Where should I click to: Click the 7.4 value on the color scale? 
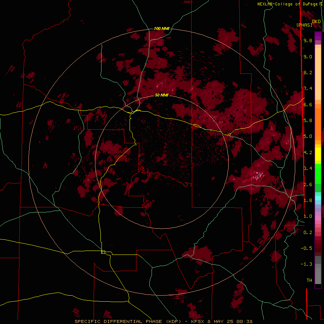(x=308, y=89)
